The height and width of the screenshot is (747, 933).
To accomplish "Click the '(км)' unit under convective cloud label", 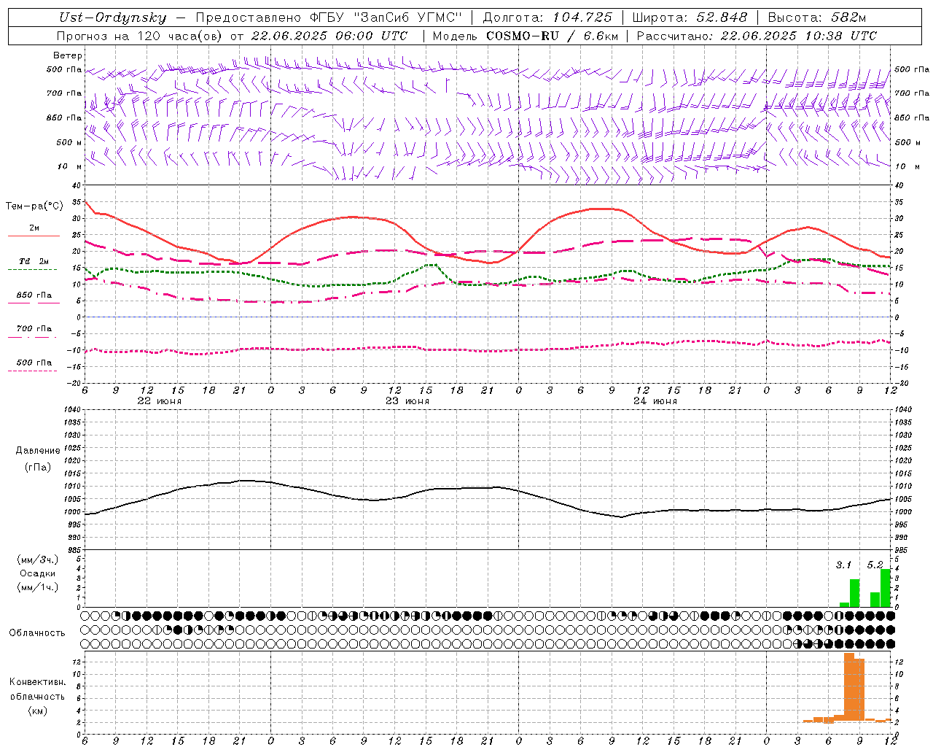I will pos(38,711).
